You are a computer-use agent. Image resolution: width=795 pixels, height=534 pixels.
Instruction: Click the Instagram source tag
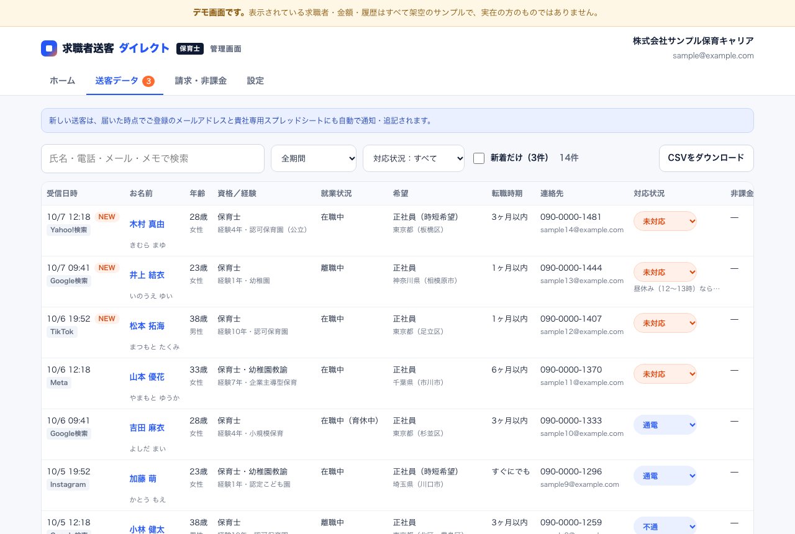[68, 484]
